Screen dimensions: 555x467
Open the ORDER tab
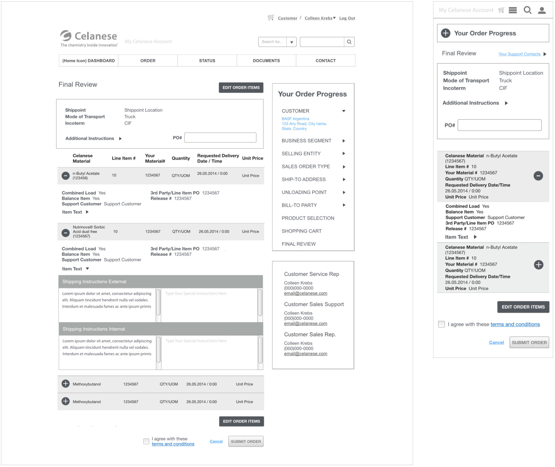point(148,61)
